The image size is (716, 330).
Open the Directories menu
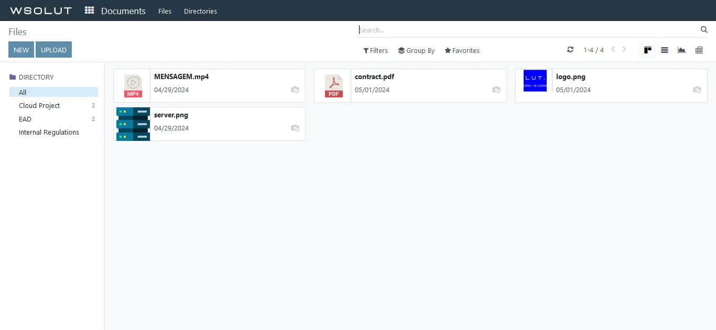(x=200, y=11)
